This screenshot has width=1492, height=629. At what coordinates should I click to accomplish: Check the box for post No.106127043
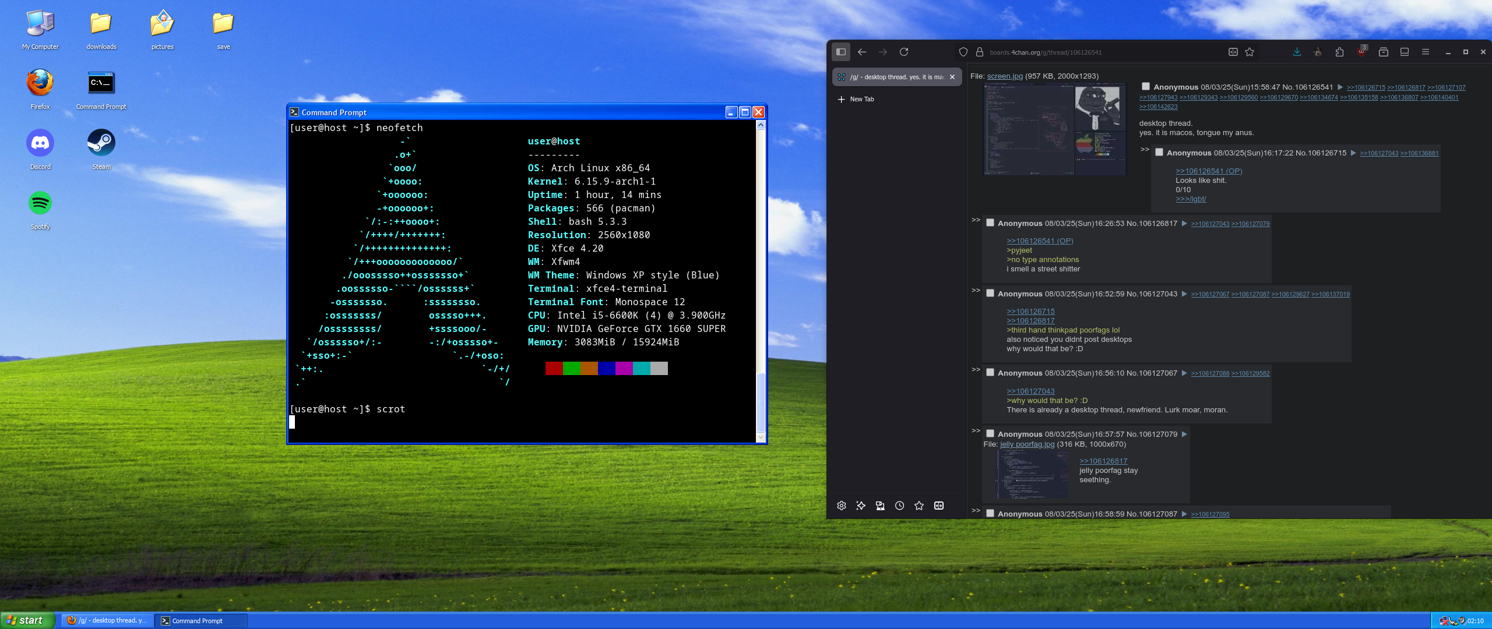(x=990, y=294)
